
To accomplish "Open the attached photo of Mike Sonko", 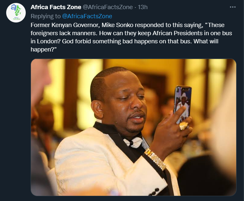I will [x=133, y=127].
